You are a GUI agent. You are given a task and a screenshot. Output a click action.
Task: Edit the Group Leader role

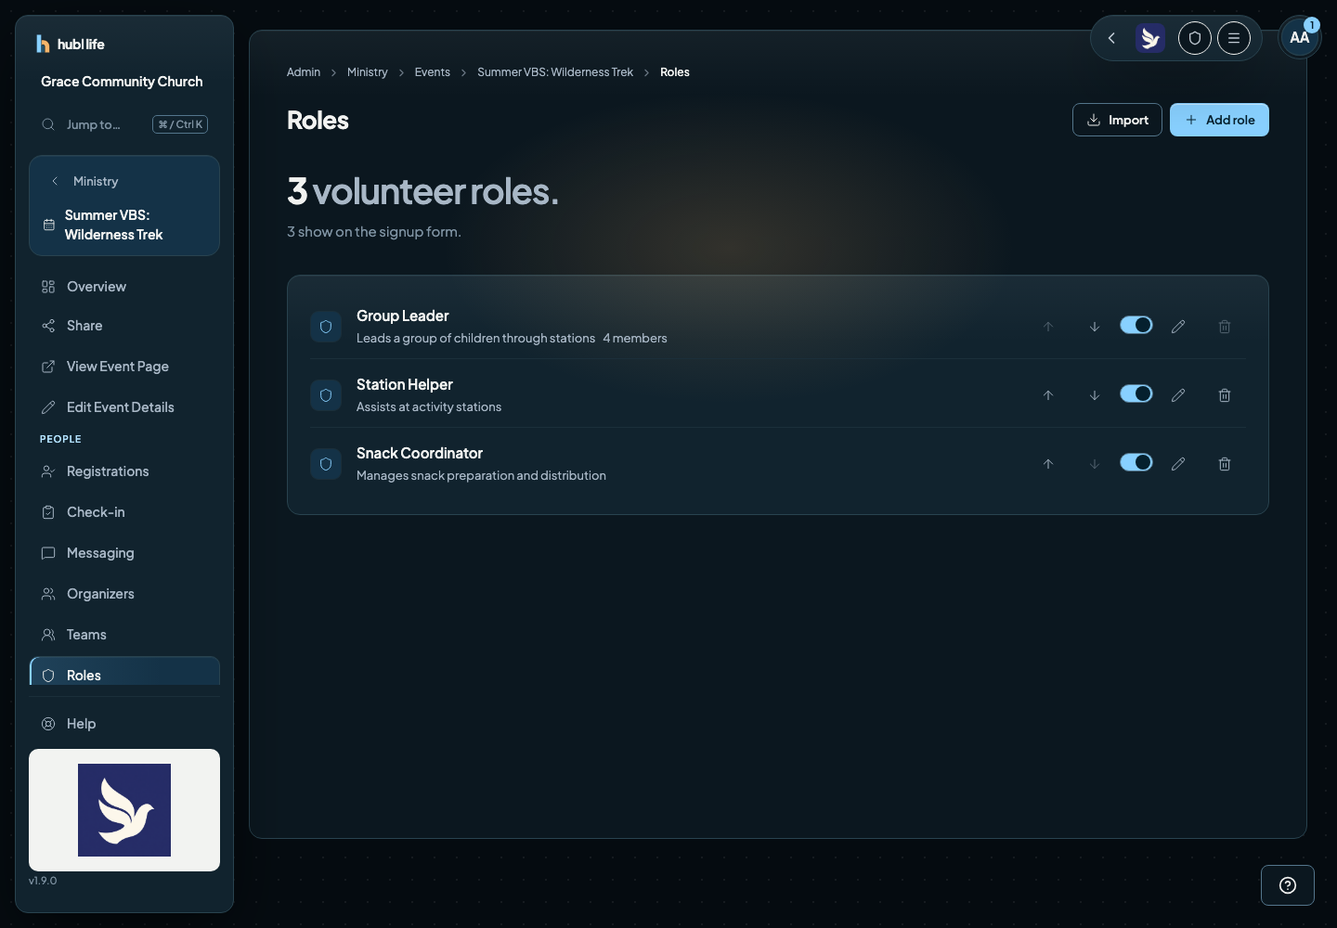pos(1178,327)
